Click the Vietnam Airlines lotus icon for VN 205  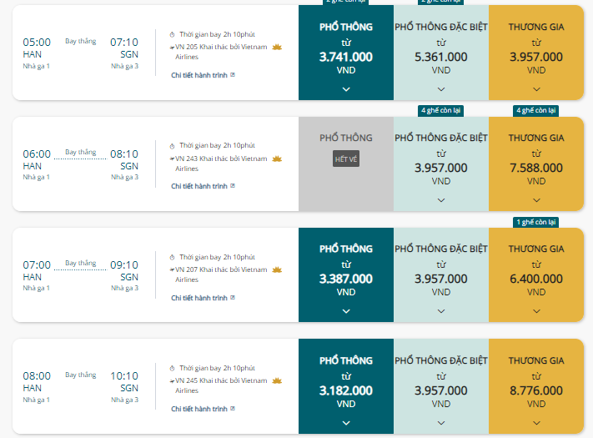(x=277, y=48)
